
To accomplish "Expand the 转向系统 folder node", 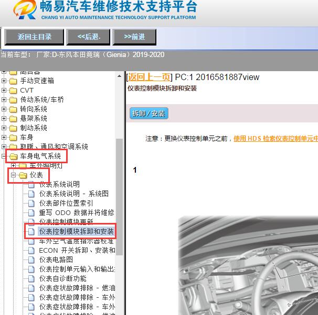I will pos(4,109).
